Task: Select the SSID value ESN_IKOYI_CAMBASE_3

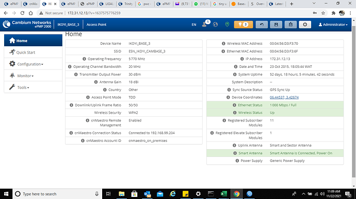Action: (147, 51)
